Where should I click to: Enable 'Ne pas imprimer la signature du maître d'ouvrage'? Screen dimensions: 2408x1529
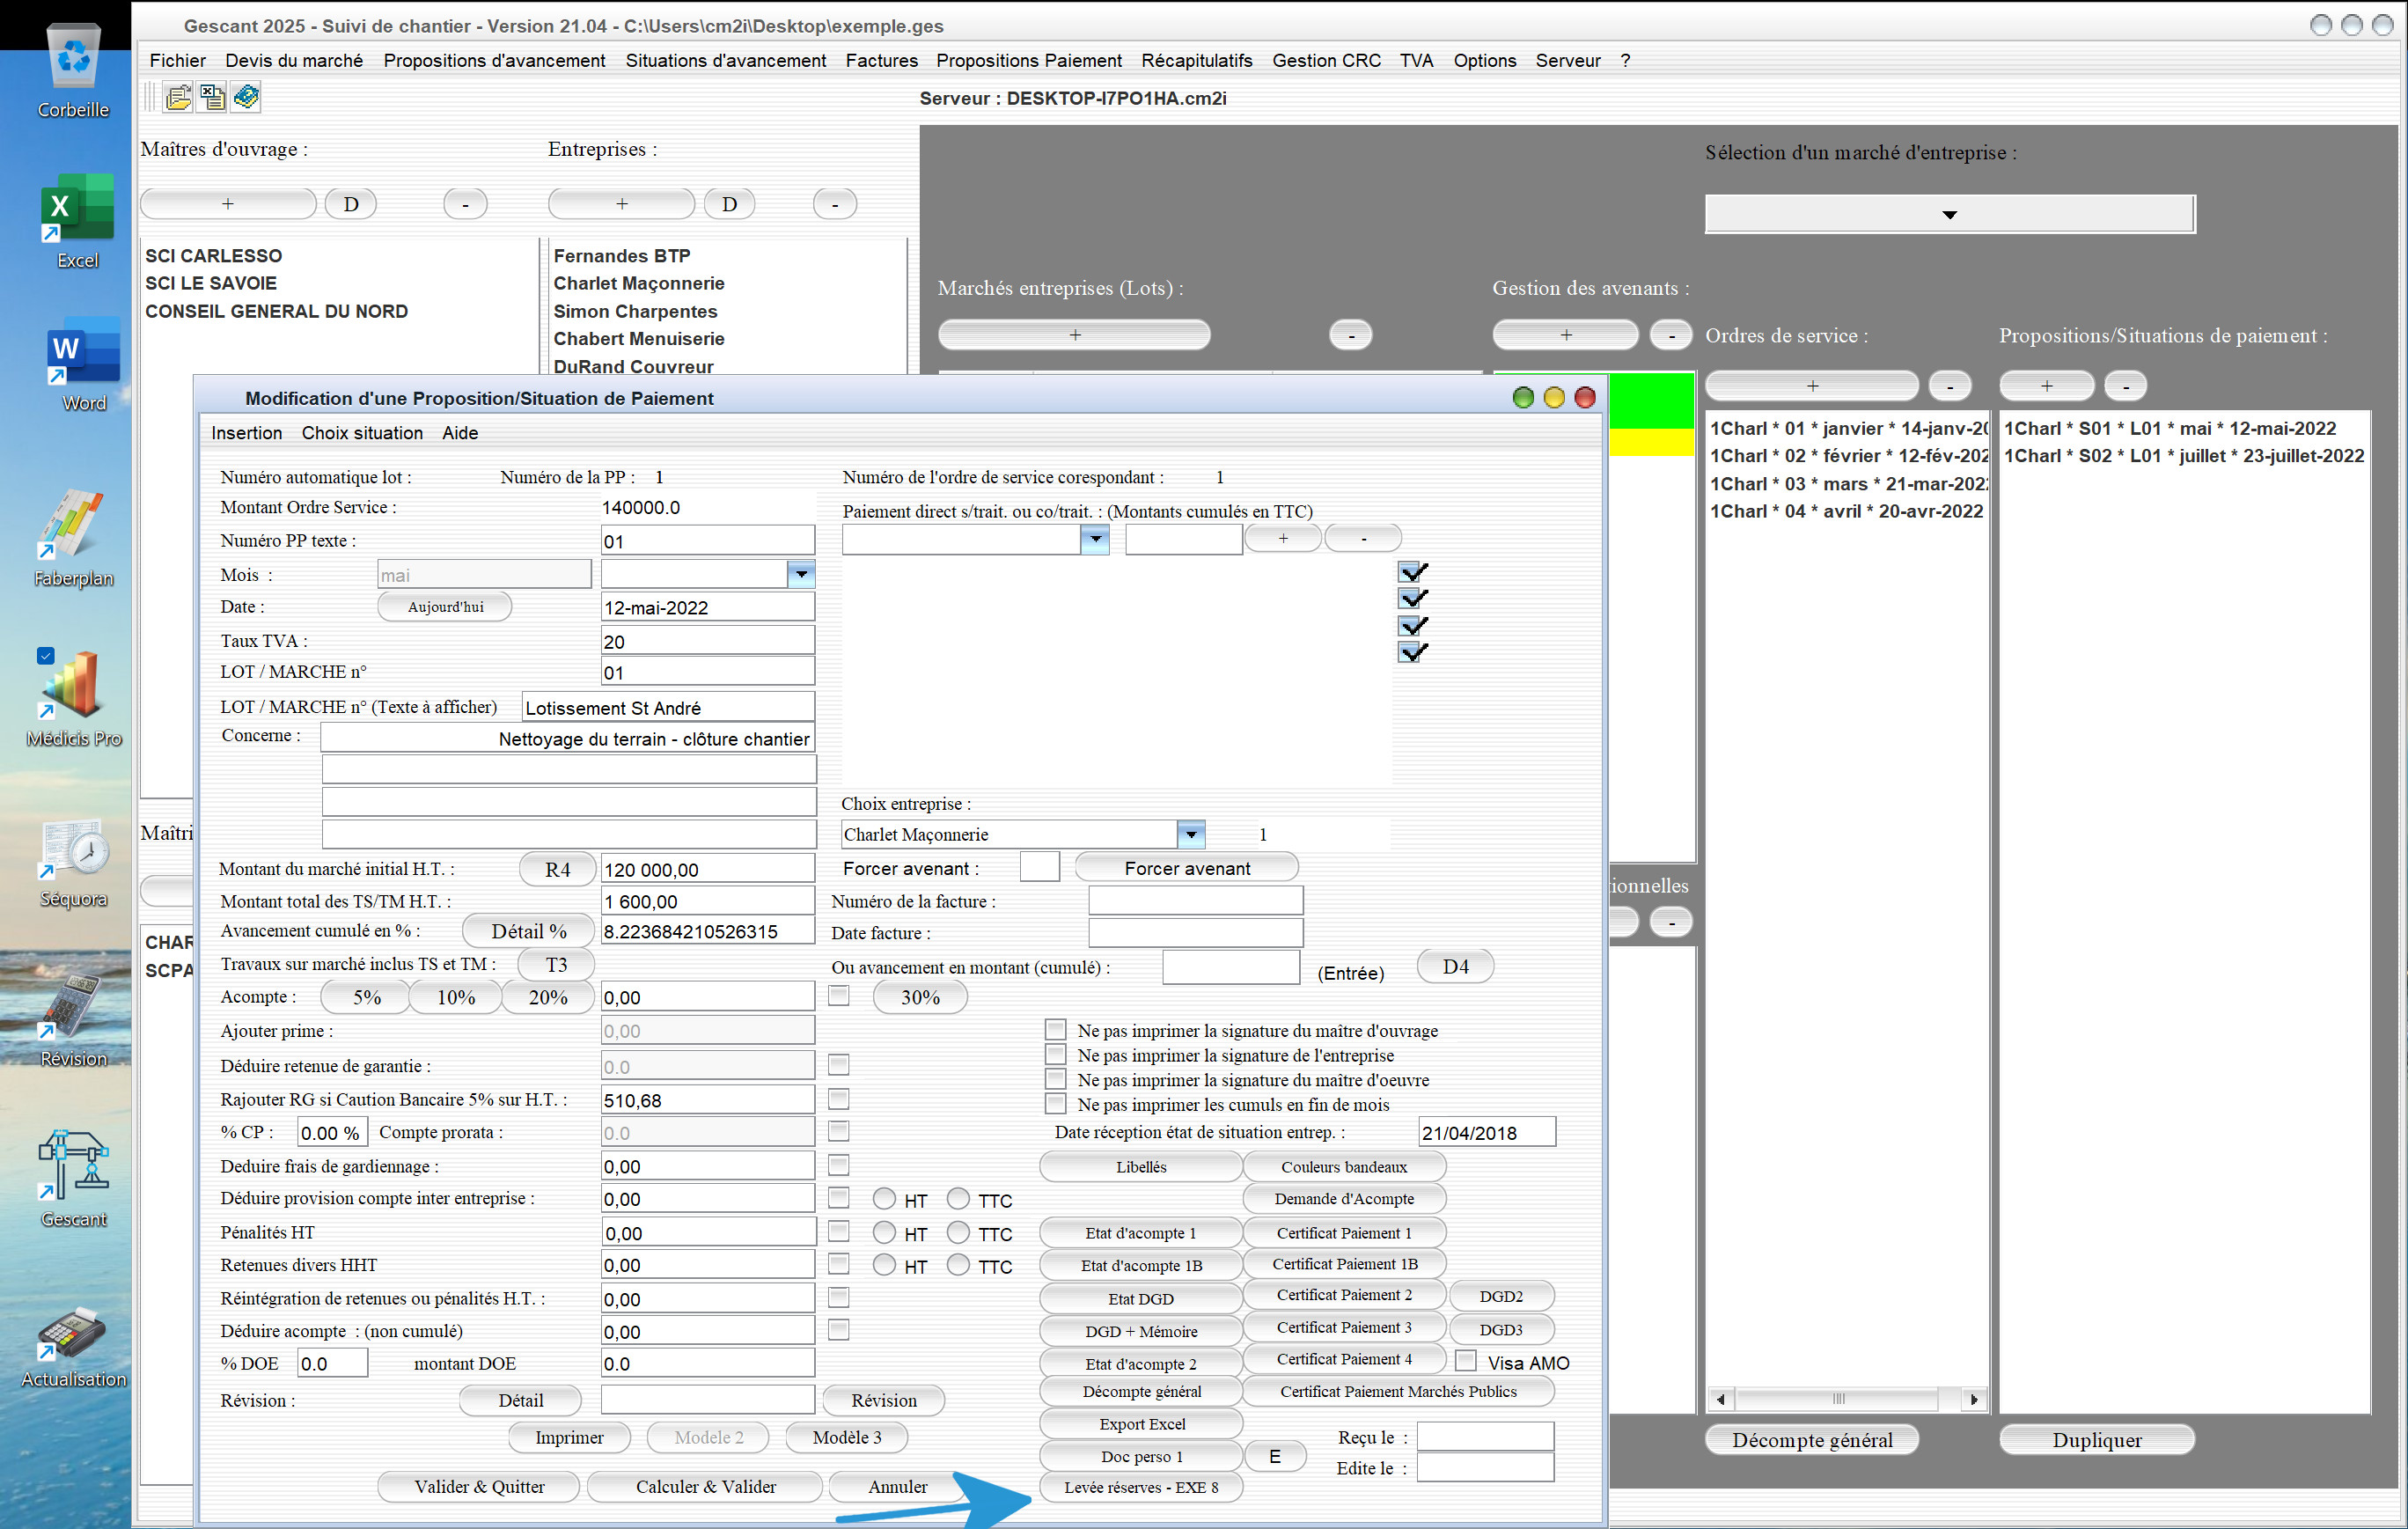1055,1030
